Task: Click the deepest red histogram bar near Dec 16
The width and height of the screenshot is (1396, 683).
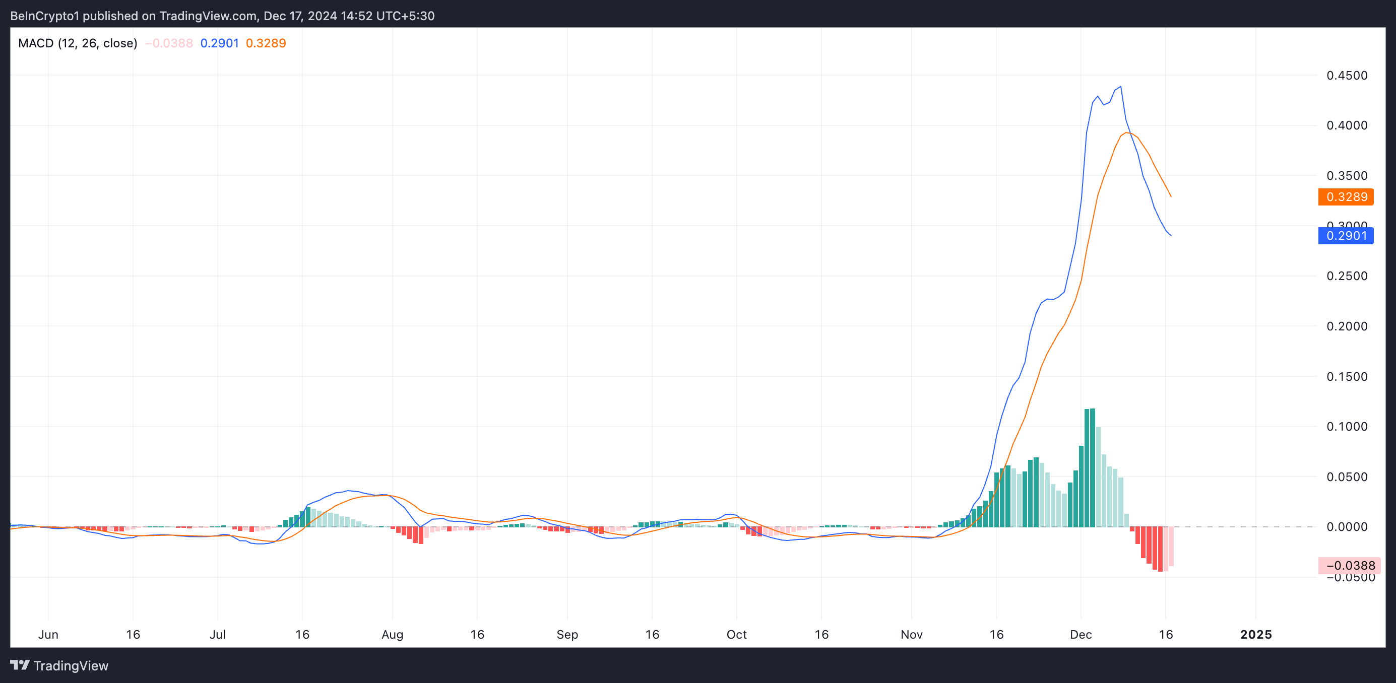Action: (x=1160, y=550)
